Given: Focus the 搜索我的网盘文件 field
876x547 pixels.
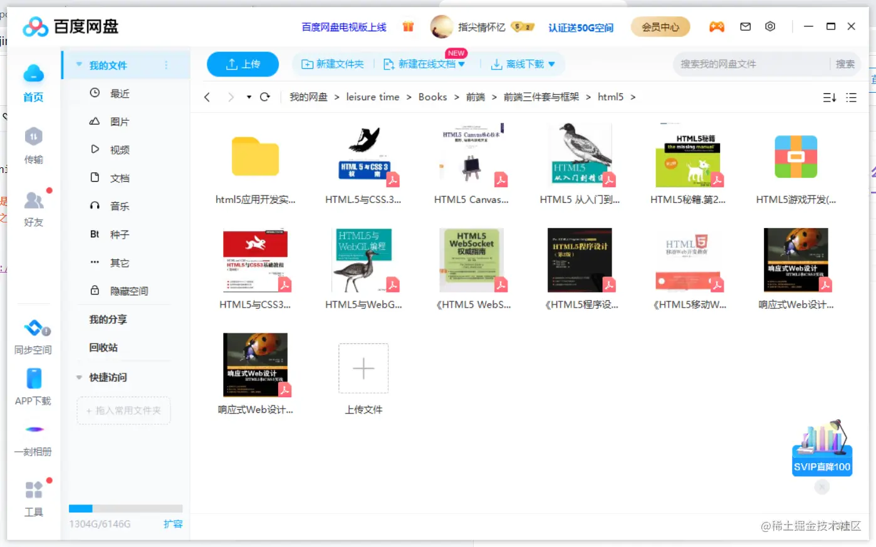Looking at the screenshot, I should click(752, 64).
